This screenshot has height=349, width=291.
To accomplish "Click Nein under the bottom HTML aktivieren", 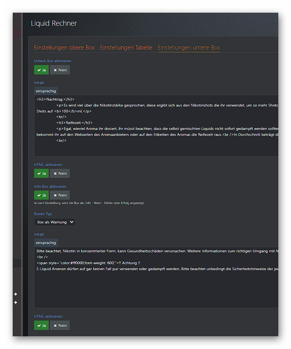I will click(x=60, y=326).
